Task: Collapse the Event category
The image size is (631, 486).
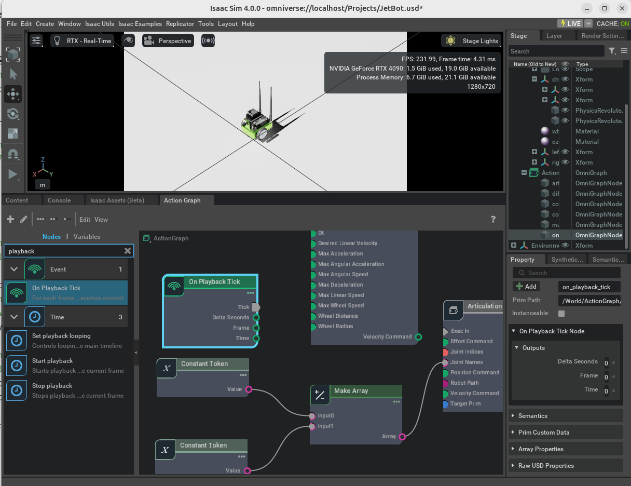Action: pos(14,269)
